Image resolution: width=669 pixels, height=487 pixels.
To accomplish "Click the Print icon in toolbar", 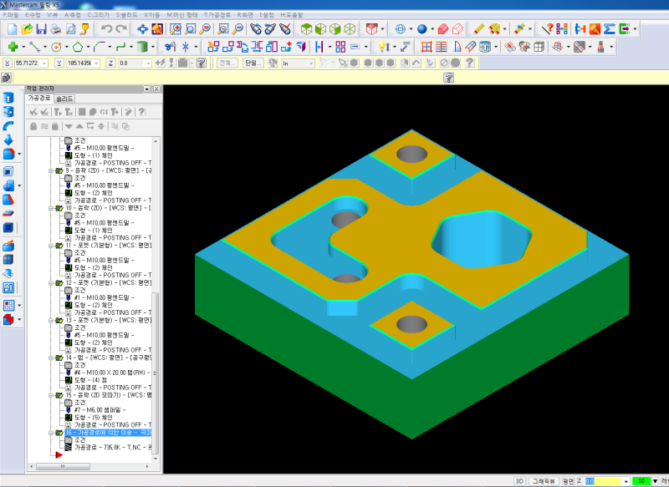I will pyautogui.click(x=55, y=28).
